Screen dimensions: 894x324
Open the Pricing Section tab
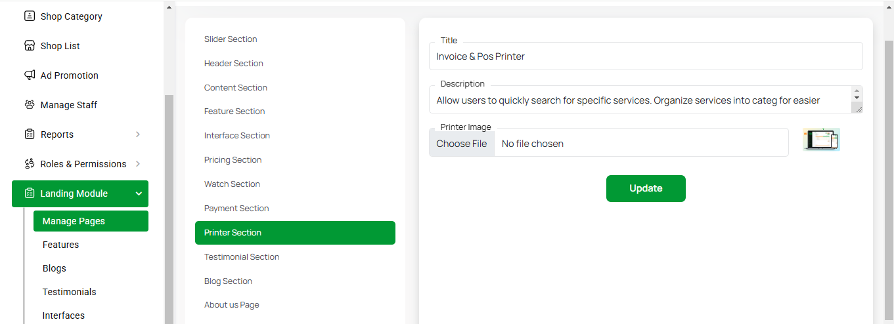(233, 160)
